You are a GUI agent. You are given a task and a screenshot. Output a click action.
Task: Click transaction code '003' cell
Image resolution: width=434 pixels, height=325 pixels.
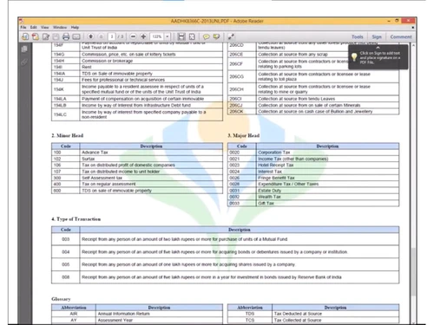(66, 239)
